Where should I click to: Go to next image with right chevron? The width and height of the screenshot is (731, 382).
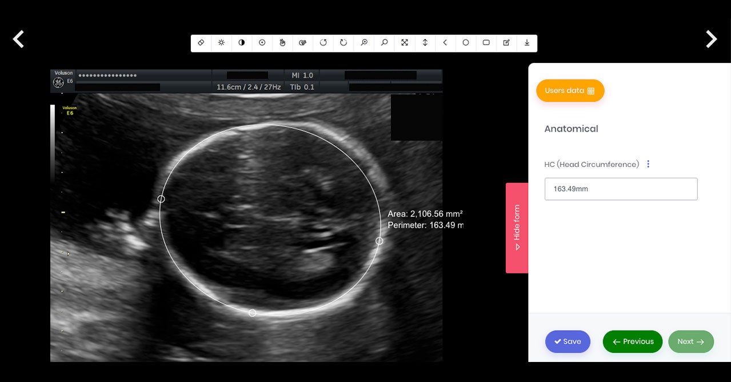pos(711,39)
